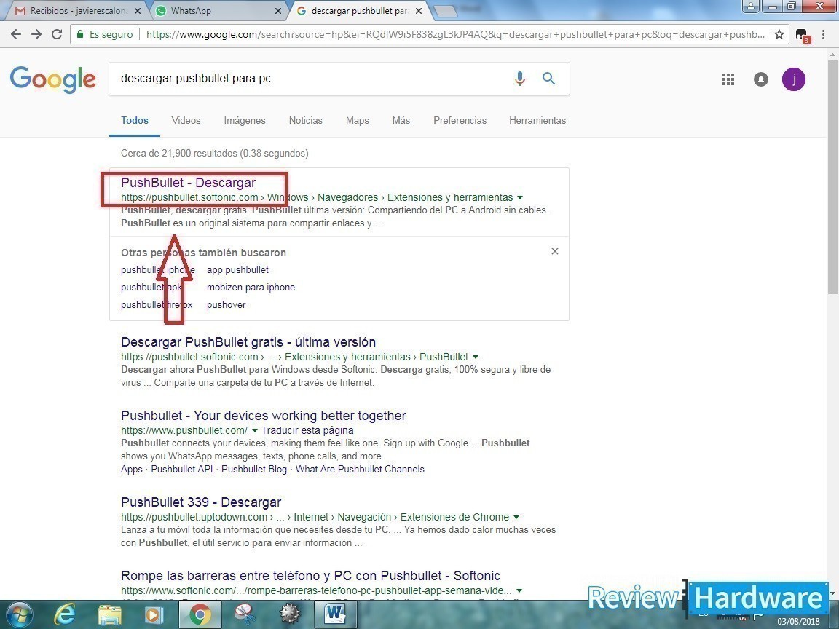Open Preferencias search settings
Image resolution: width=839 pixels, height=629 pixels.
(x=460, y=120)
